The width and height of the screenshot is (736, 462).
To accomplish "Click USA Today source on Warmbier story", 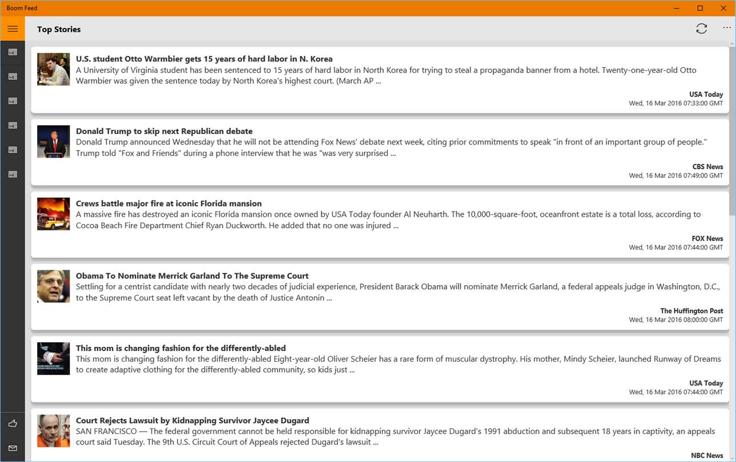I will 706,95.
